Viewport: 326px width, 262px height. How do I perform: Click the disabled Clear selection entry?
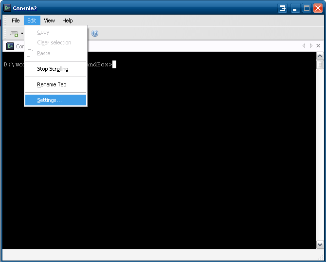pos(55,42)
